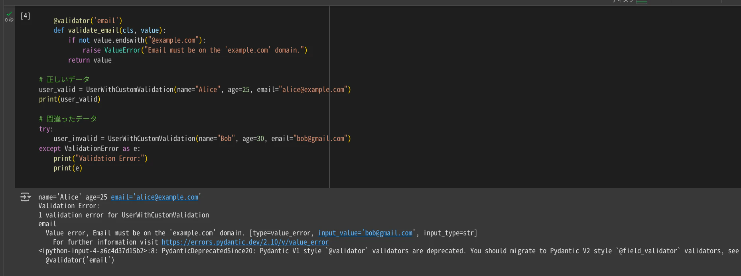Click the "Value error, Email must be on" output line

pos(261,233)
